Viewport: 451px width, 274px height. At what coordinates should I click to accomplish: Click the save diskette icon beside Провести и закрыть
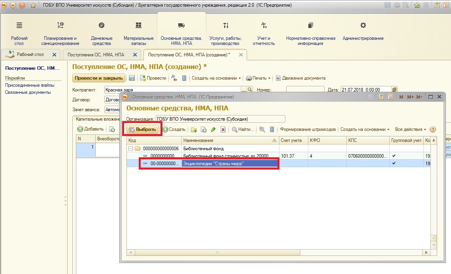(x=132, y=78)
